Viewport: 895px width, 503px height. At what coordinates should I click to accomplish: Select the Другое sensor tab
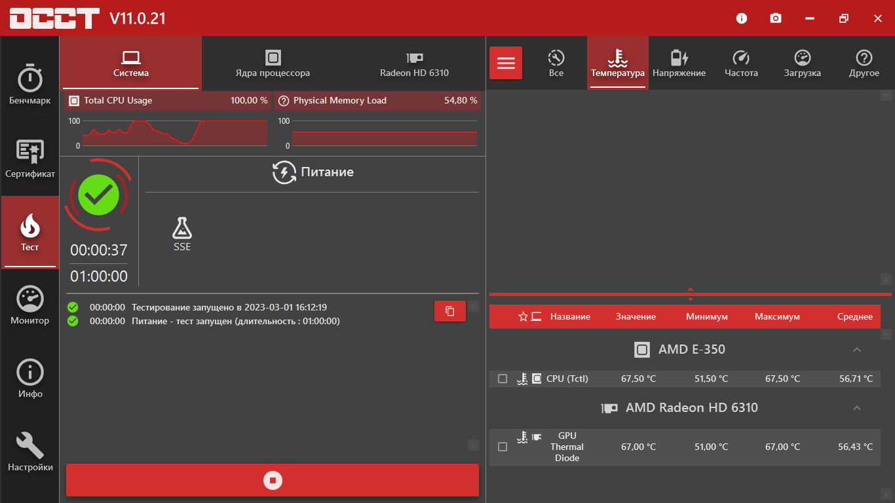[x=864, y=63]
